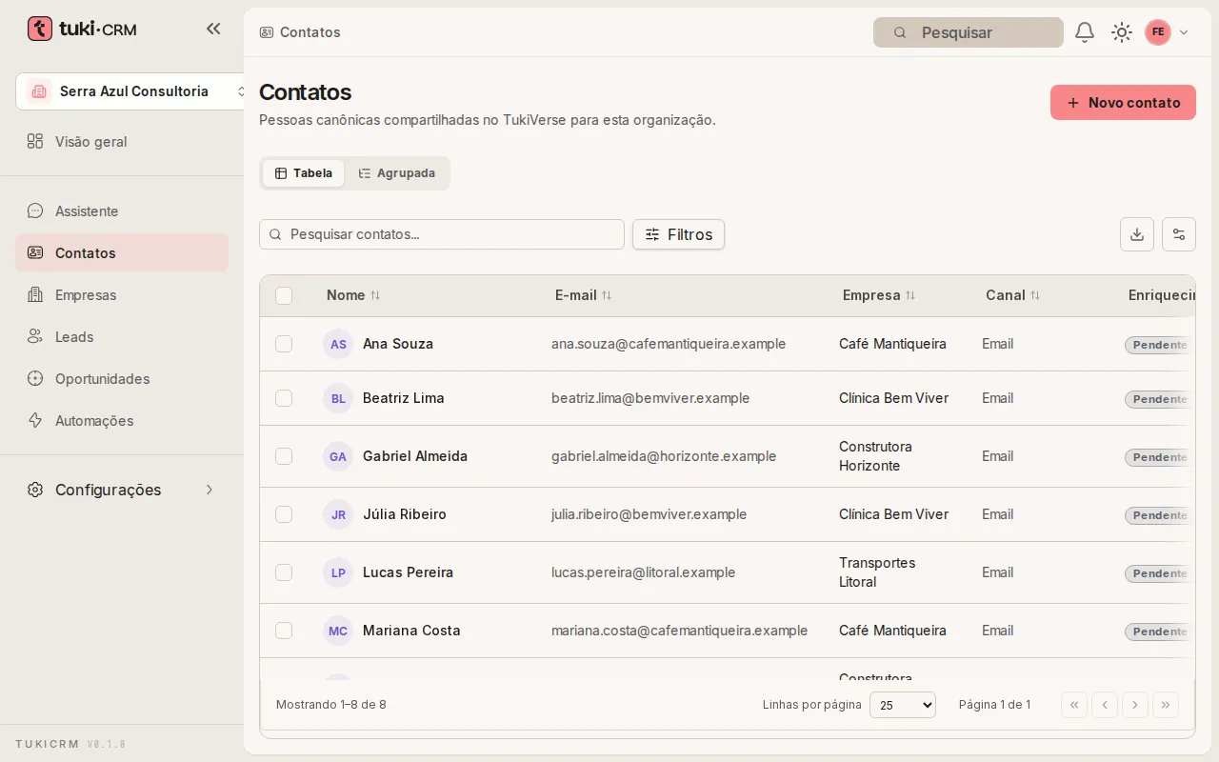Open Visão geral in sidebar
1219x762 pixels.
point(122,142)
